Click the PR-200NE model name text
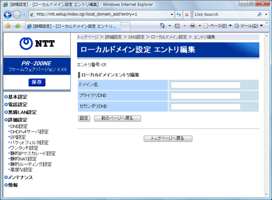Screen dimensions: 272x200 pos(36,63)
